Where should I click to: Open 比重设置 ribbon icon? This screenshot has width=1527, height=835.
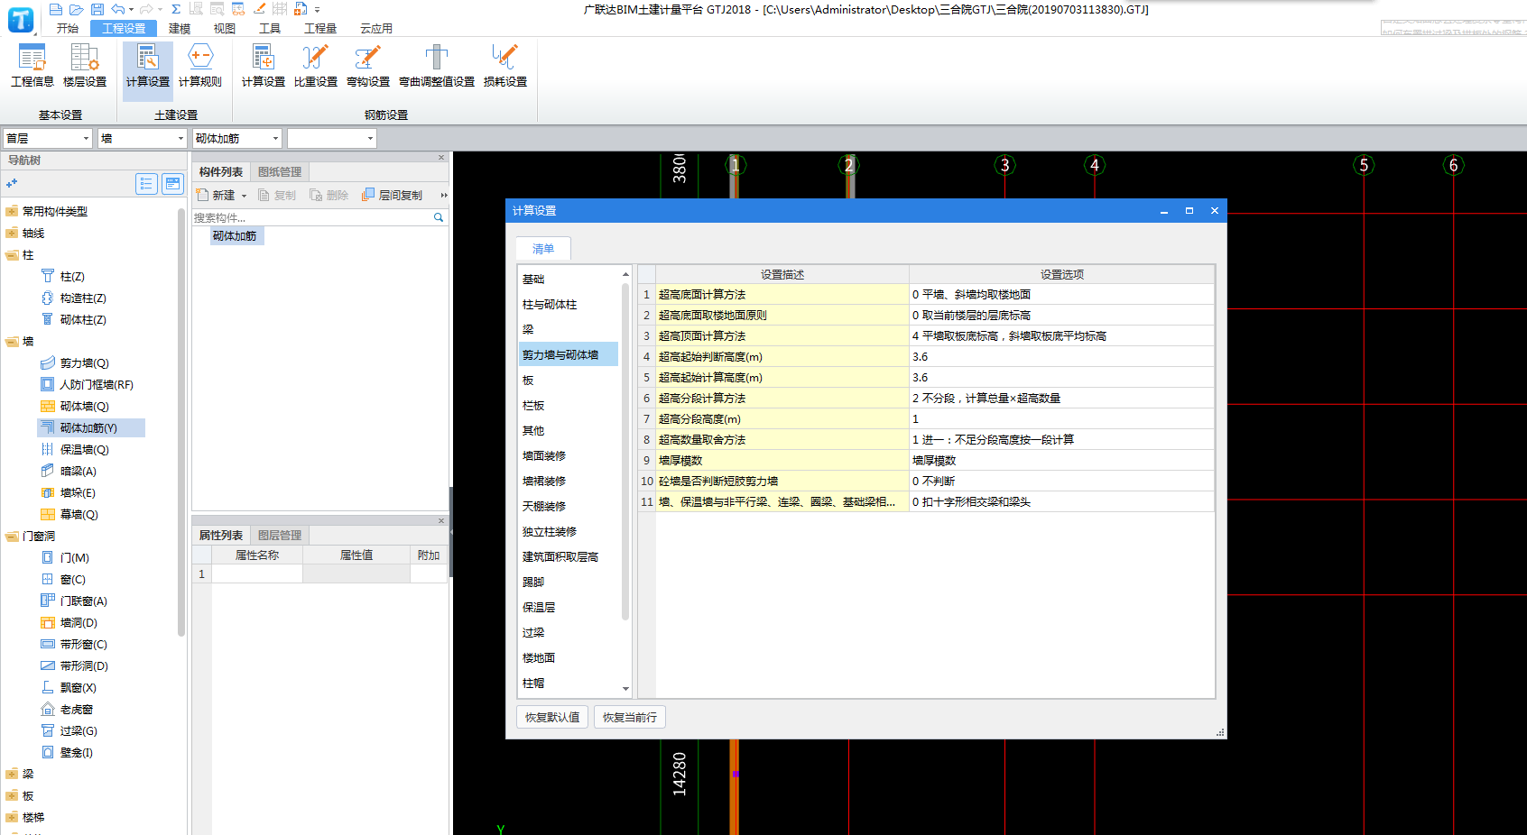point(316,66)
